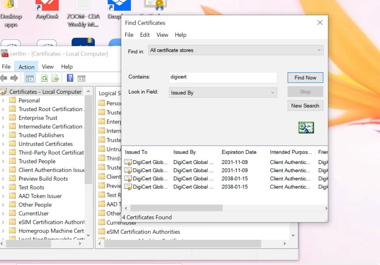Click the New Search button
The height and width of the screenshot is (265, 380).
(x=305, y=106)
